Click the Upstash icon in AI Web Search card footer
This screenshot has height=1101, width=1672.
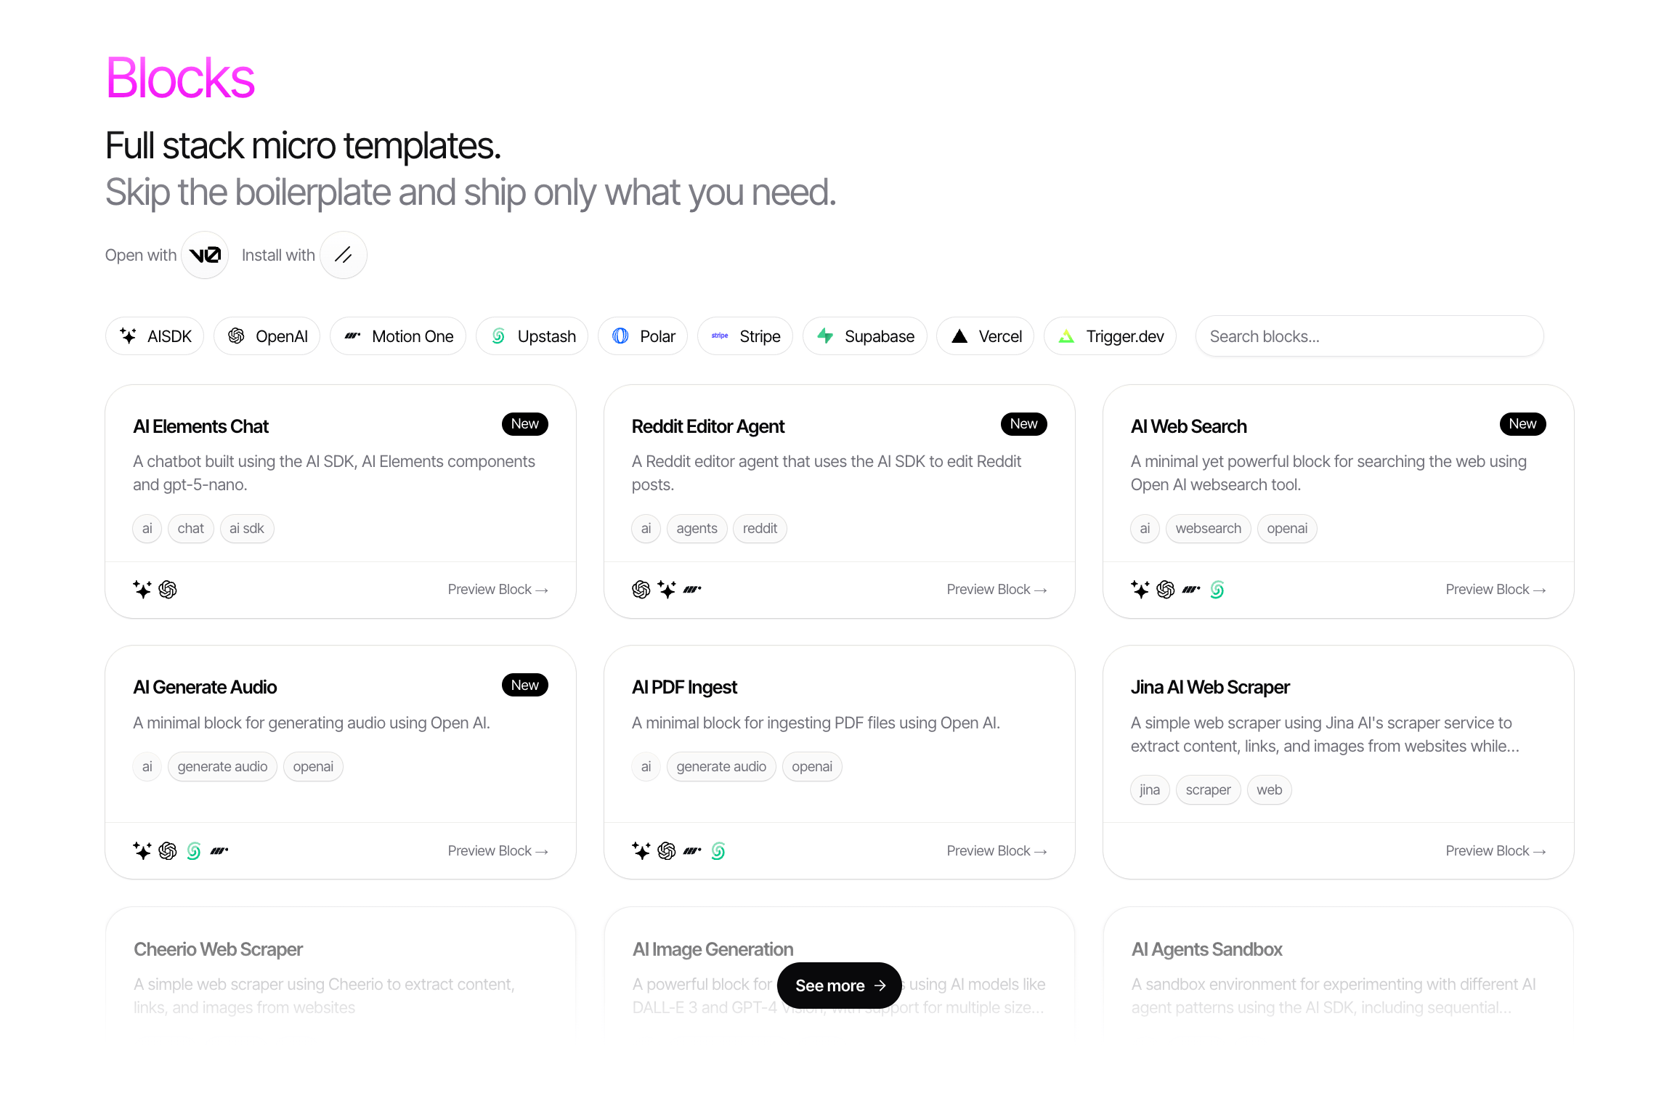click(1217, 590)
